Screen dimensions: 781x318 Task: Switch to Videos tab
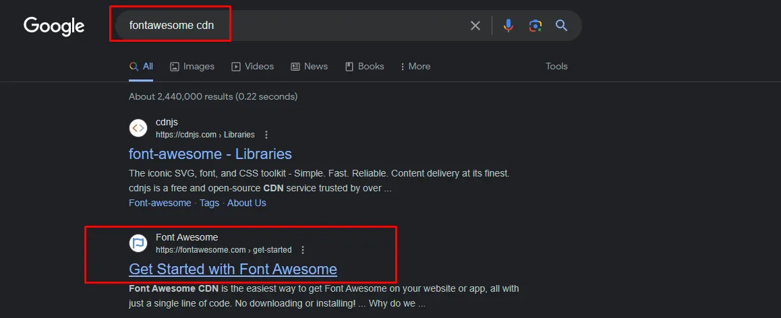(x=252, y=66)
